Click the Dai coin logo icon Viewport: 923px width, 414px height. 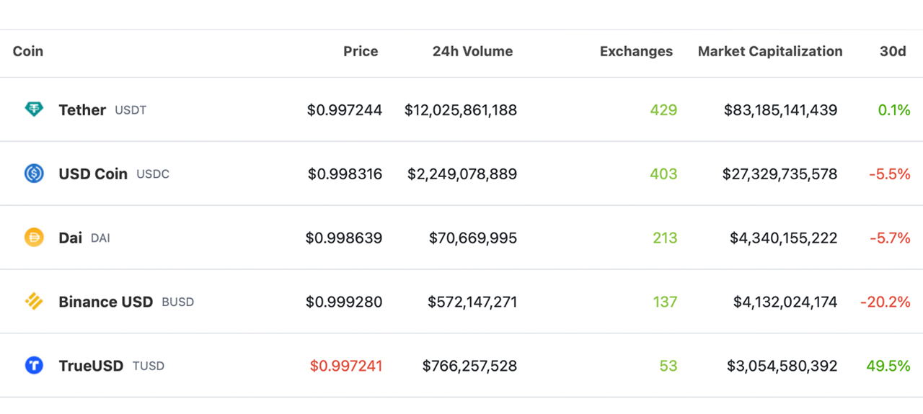[x=34, y=238]
